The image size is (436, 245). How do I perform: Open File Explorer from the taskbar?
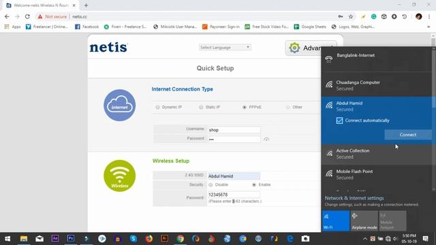pos(24,238)
